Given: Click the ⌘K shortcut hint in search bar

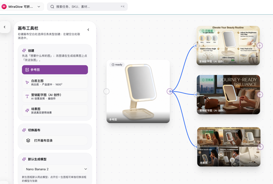Looking at the screenshot, I should 123,7.
